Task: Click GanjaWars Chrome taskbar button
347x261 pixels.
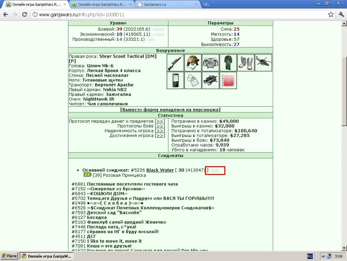Action: (x=47, y=256)
